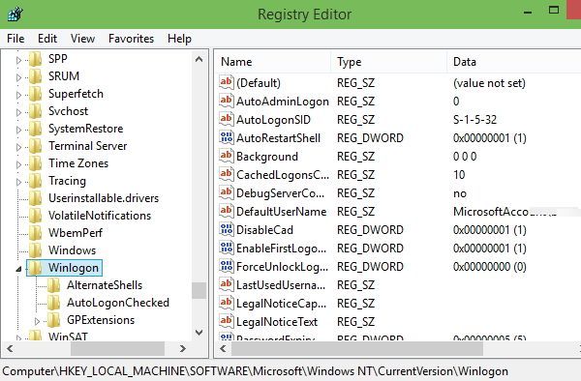The width and height of the screenshot is (581, 381).
Task: Select the AutoAdminLogon string value icon
Action: [x=226, y=101]
